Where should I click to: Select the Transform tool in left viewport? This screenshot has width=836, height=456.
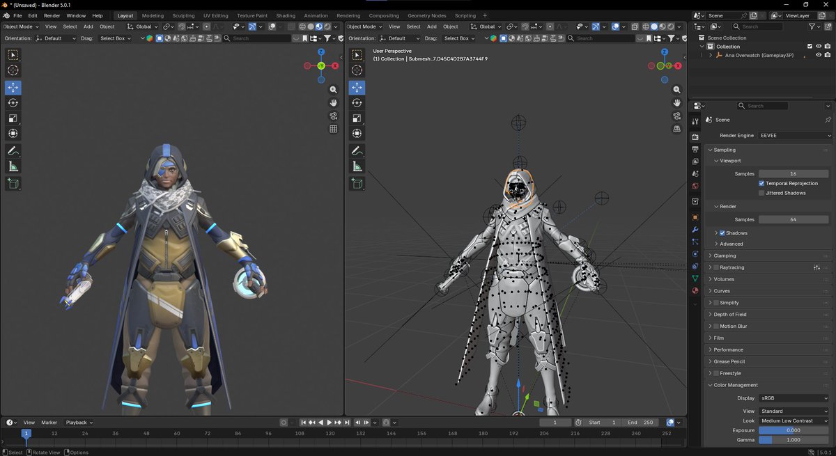coord(13,134)
